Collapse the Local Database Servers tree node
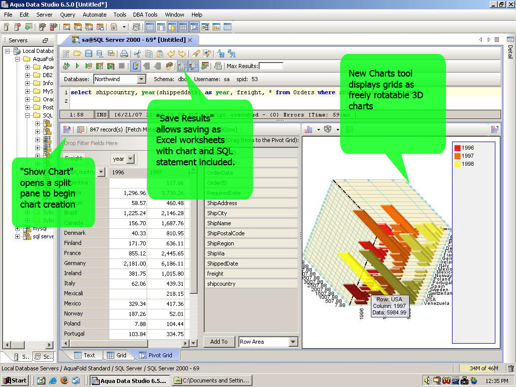The image size is (516, 387). click(x=7, y=51)
